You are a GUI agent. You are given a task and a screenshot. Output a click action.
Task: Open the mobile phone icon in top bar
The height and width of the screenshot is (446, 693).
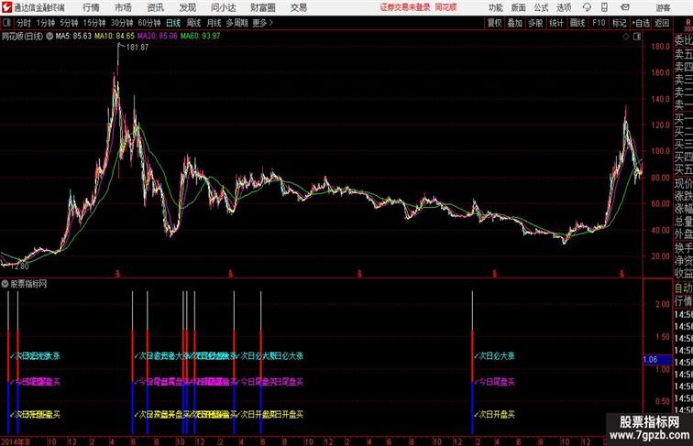604,7
